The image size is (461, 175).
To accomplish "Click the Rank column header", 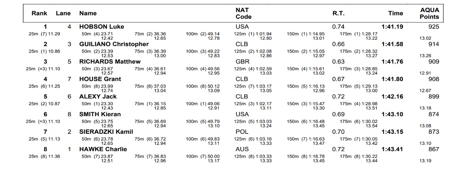I will pos(39,13).
